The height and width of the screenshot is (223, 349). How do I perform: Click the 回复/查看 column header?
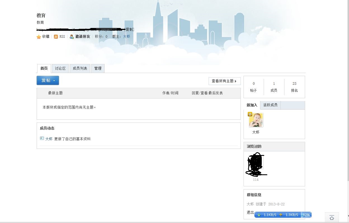click(200, 93)
